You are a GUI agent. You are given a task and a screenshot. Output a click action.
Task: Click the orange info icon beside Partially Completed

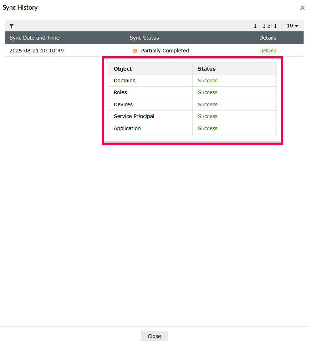(135, 51)
